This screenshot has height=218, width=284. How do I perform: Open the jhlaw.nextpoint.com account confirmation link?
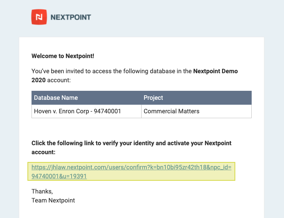pos(131,171)
